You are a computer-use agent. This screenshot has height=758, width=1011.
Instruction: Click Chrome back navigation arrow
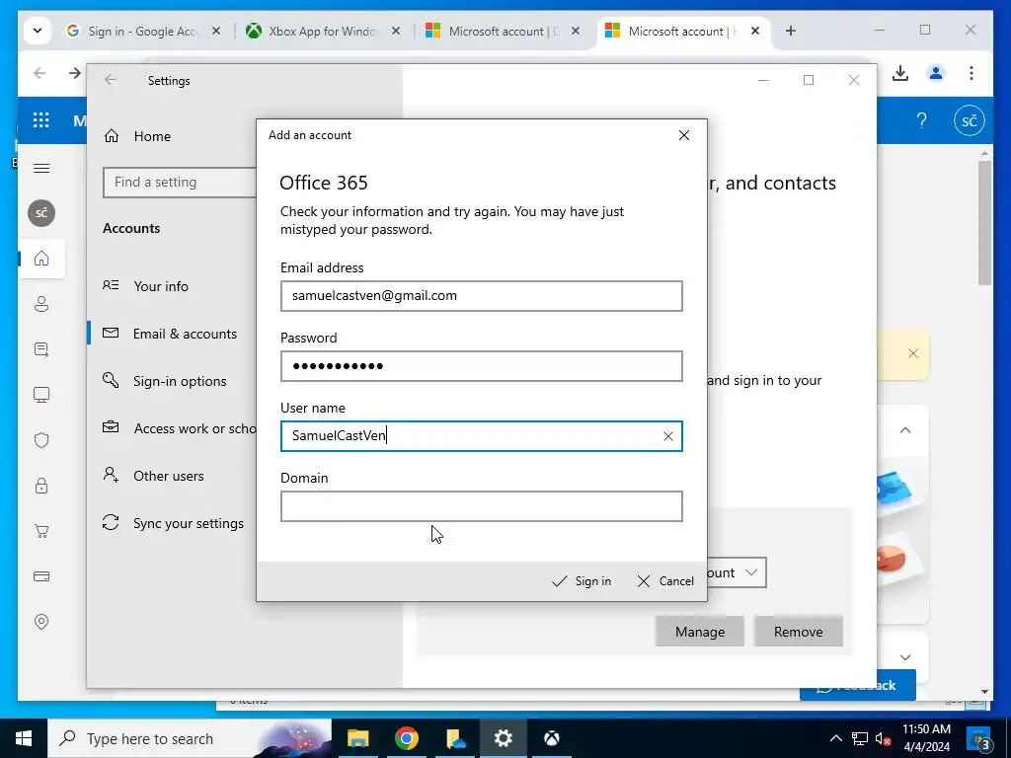click(x=39, y=73)
